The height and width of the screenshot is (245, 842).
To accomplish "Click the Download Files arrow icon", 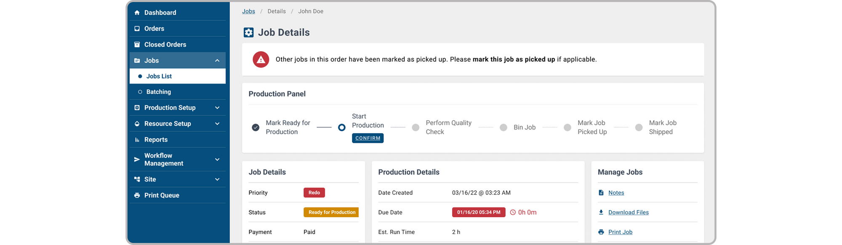I will tap(601, 212).
